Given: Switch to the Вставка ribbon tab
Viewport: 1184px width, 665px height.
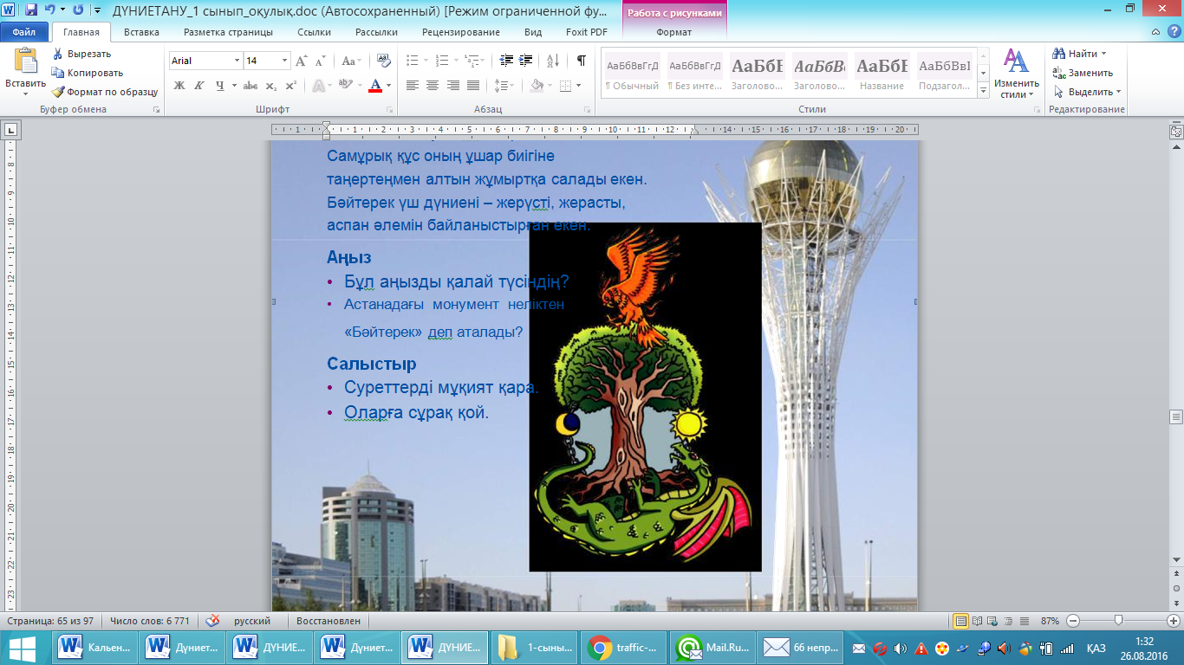Looking at the screenshot, I should tap(141, 32).
